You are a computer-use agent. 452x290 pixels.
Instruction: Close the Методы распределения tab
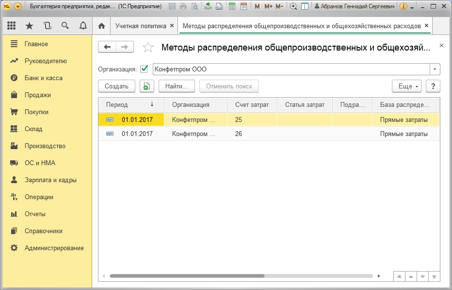click(x=427, y=26)
